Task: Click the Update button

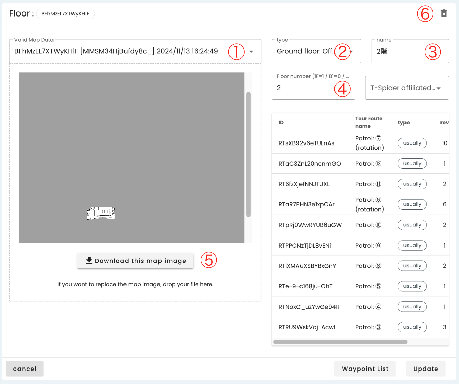Action: 426,369
